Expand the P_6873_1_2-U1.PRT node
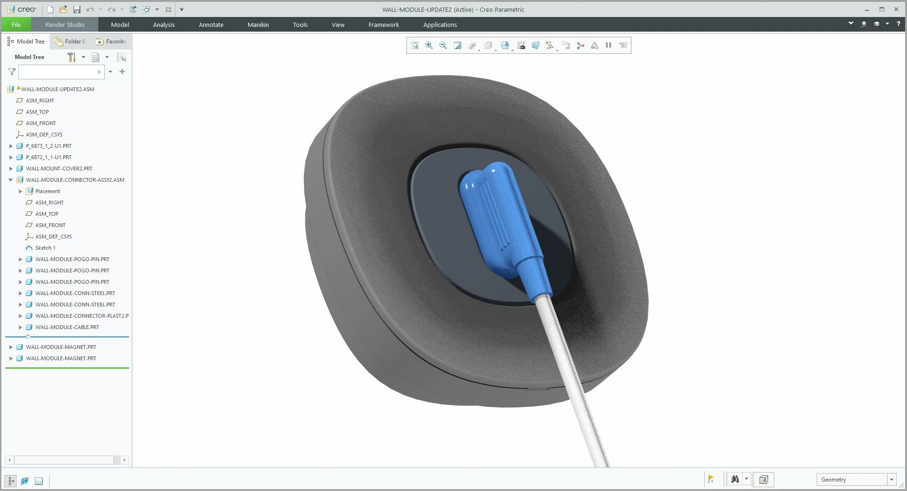Viewport: 907px width, 491px height. tap(11, 146)
